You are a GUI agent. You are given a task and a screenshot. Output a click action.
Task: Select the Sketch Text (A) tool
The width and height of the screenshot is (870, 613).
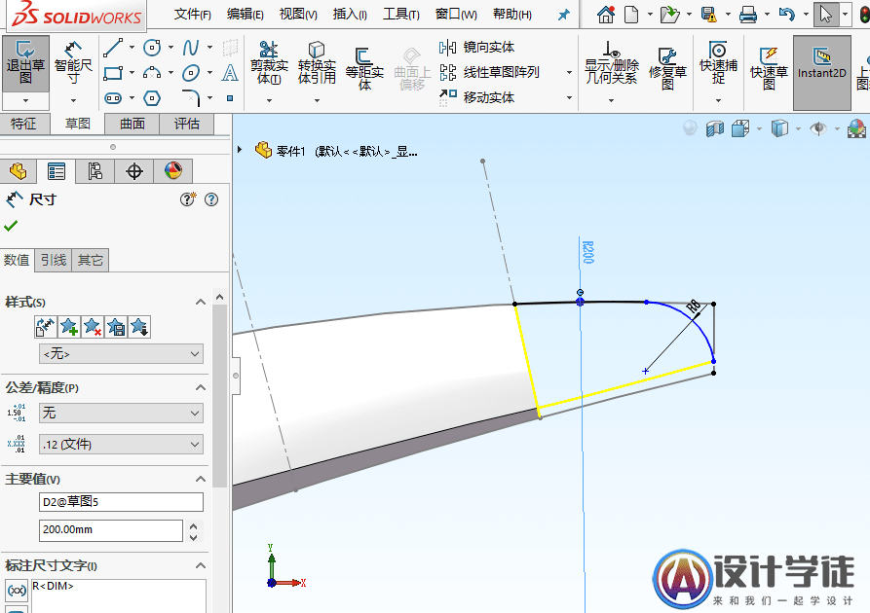pos(230,73)
